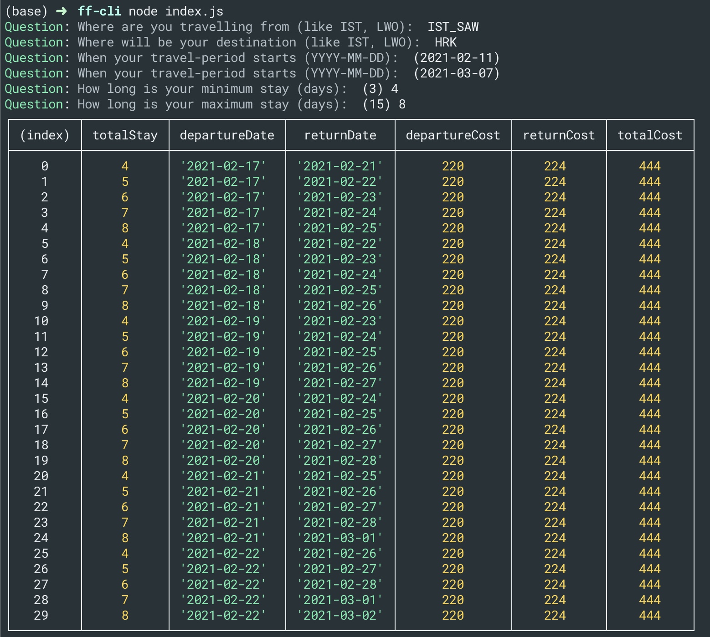This screenshot has width=710, height=637.
Task: Click the index cell for row 0
Action: pyautogui.click(x=45, y=166)
